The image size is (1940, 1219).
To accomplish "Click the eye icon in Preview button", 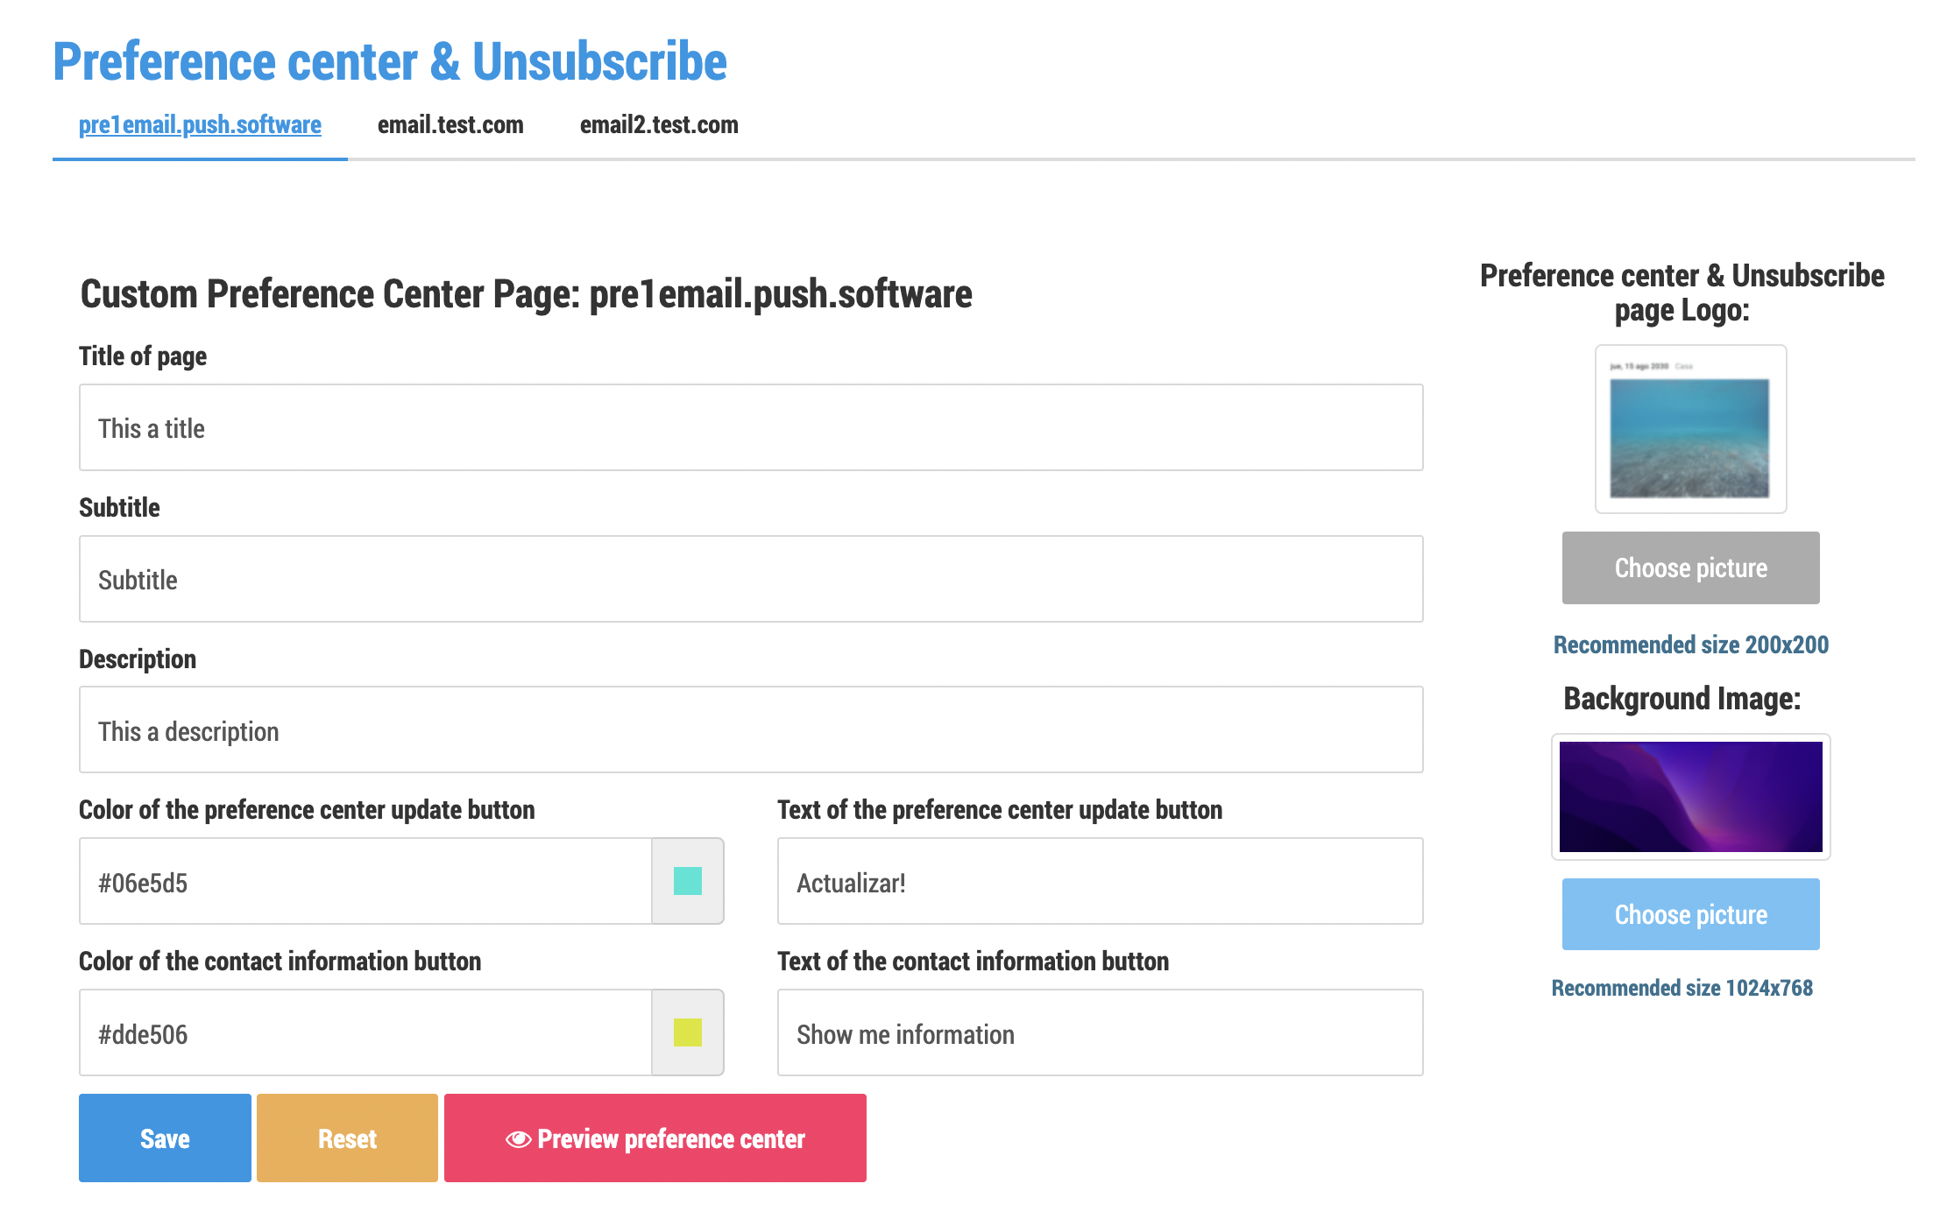I will click(x=518, y=1138).
